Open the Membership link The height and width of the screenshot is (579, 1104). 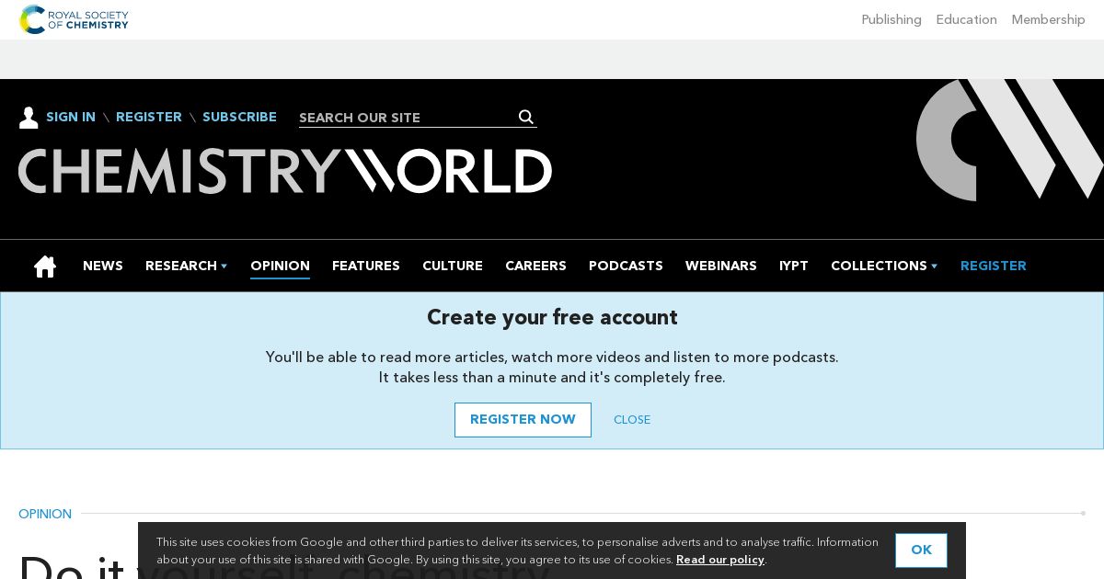click(1049, 19)
